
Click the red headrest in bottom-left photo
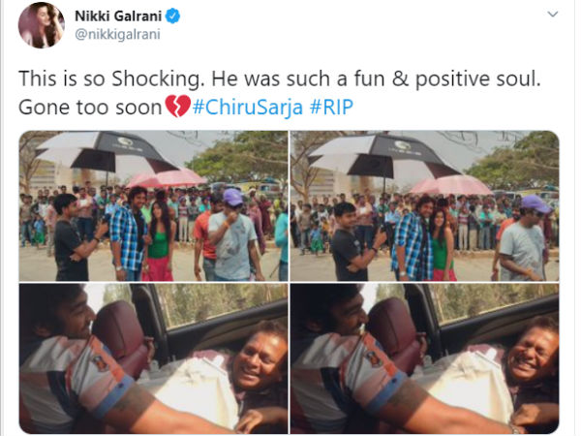tap(120, 332)
